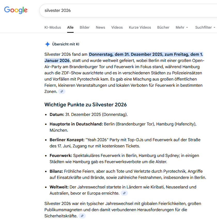This screenshot has width=217, height=222.
Task: Open the Videos tab
Action: coord(117,27)
